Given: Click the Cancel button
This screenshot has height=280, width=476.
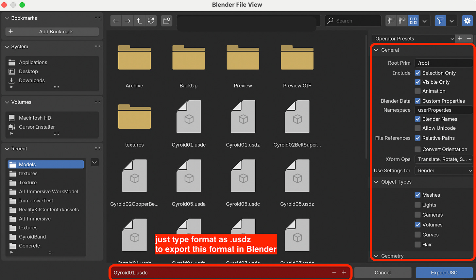Looking at the screenshot, I should click(382, 272).
